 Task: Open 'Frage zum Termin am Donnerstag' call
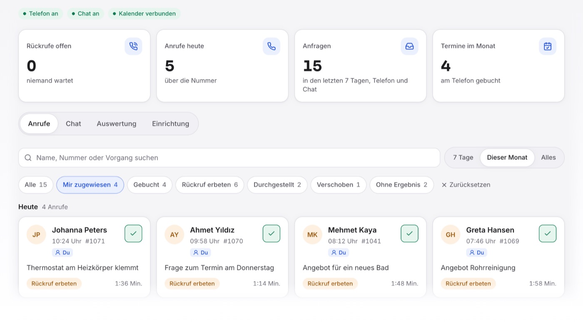tap(219, 268)
